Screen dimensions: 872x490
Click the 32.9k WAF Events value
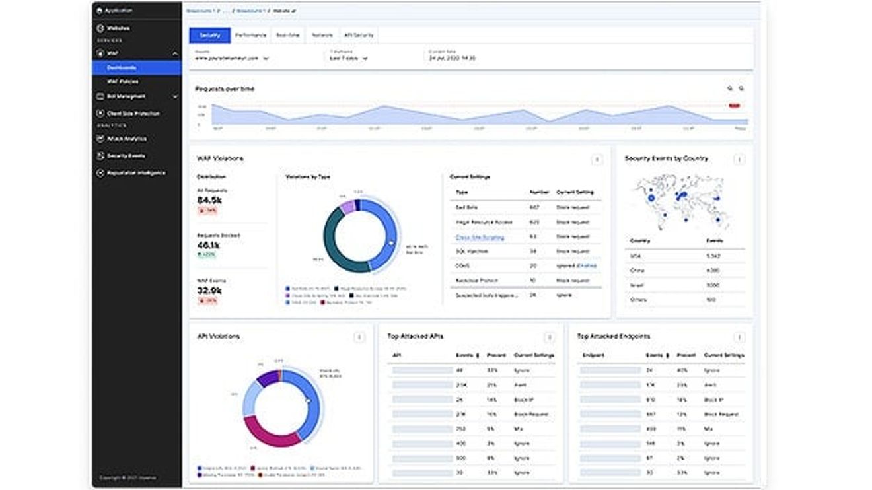pos(209,291)
